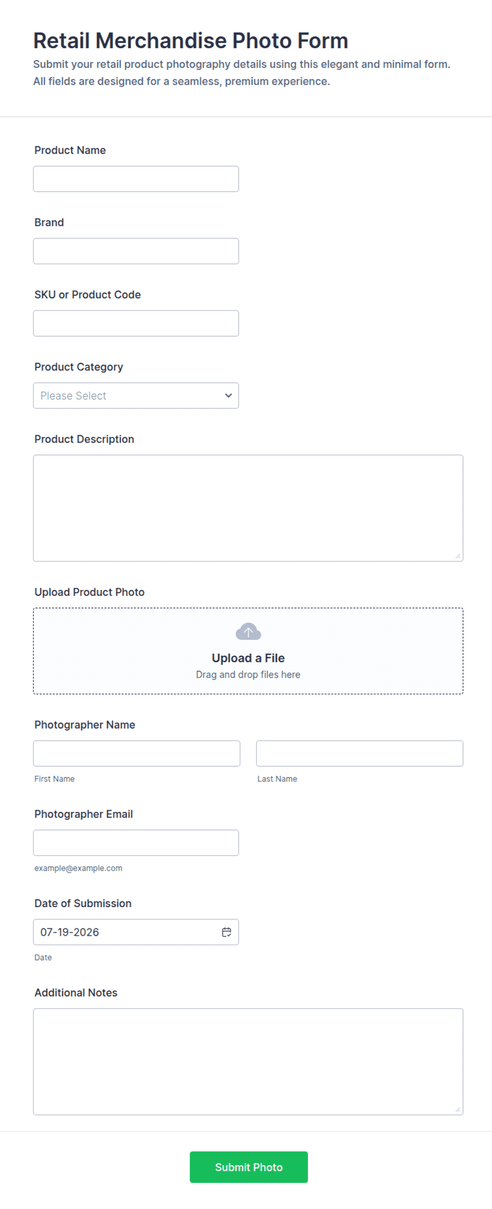Click the Photographer Name label

(85, 724)
